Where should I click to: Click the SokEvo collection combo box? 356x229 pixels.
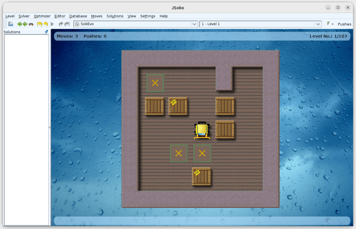click(136, 24)
